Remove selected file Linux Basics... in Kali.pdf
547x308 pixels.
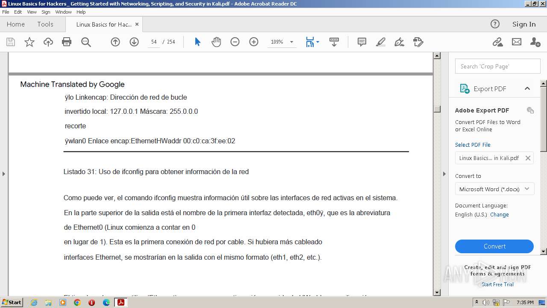pos(528,158)
